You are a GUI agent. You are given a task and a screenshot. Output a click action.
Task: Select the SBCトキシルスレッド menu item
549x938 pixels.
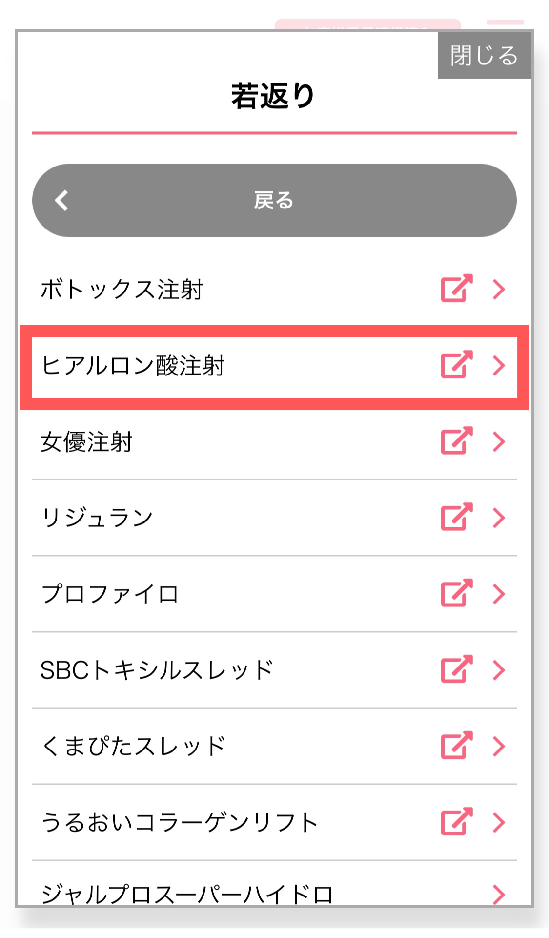(156, 670)
